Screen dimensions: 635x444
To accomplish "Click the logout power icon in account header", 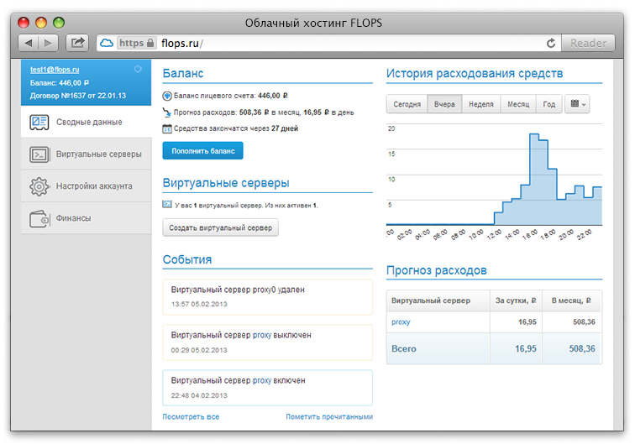I will 138,69.
